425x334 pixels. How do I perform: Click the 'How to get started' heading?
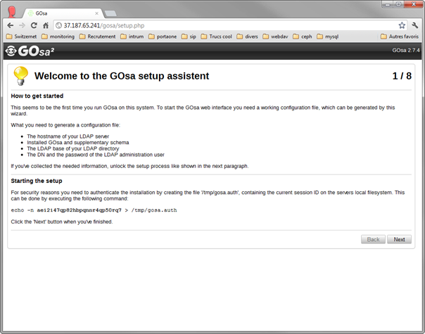click(37, 96)
